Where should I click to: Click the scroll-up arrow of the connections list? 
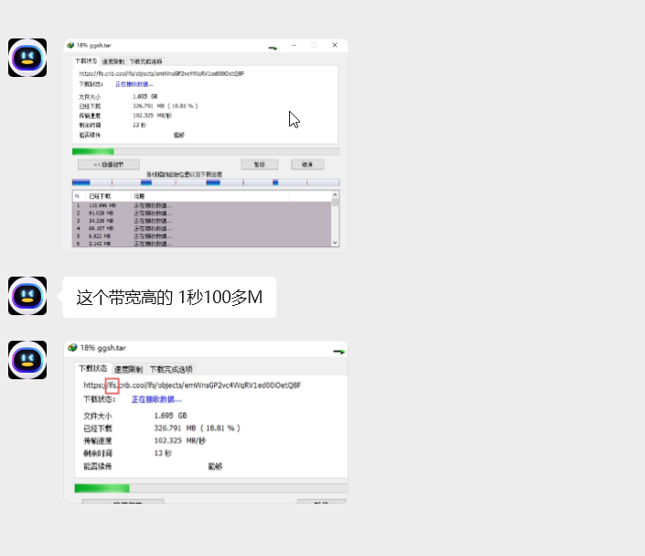pyautogui.click(x=334, y=196)
